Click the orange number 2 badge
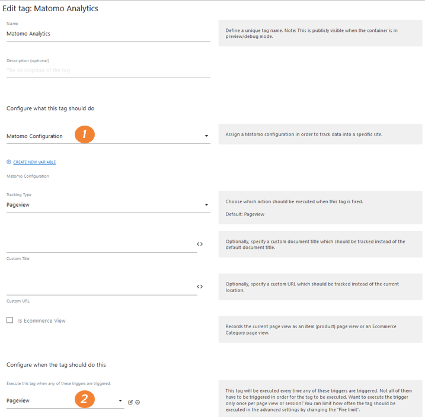The width and height of the screenshot is (425, 417). tap(85, 399)
